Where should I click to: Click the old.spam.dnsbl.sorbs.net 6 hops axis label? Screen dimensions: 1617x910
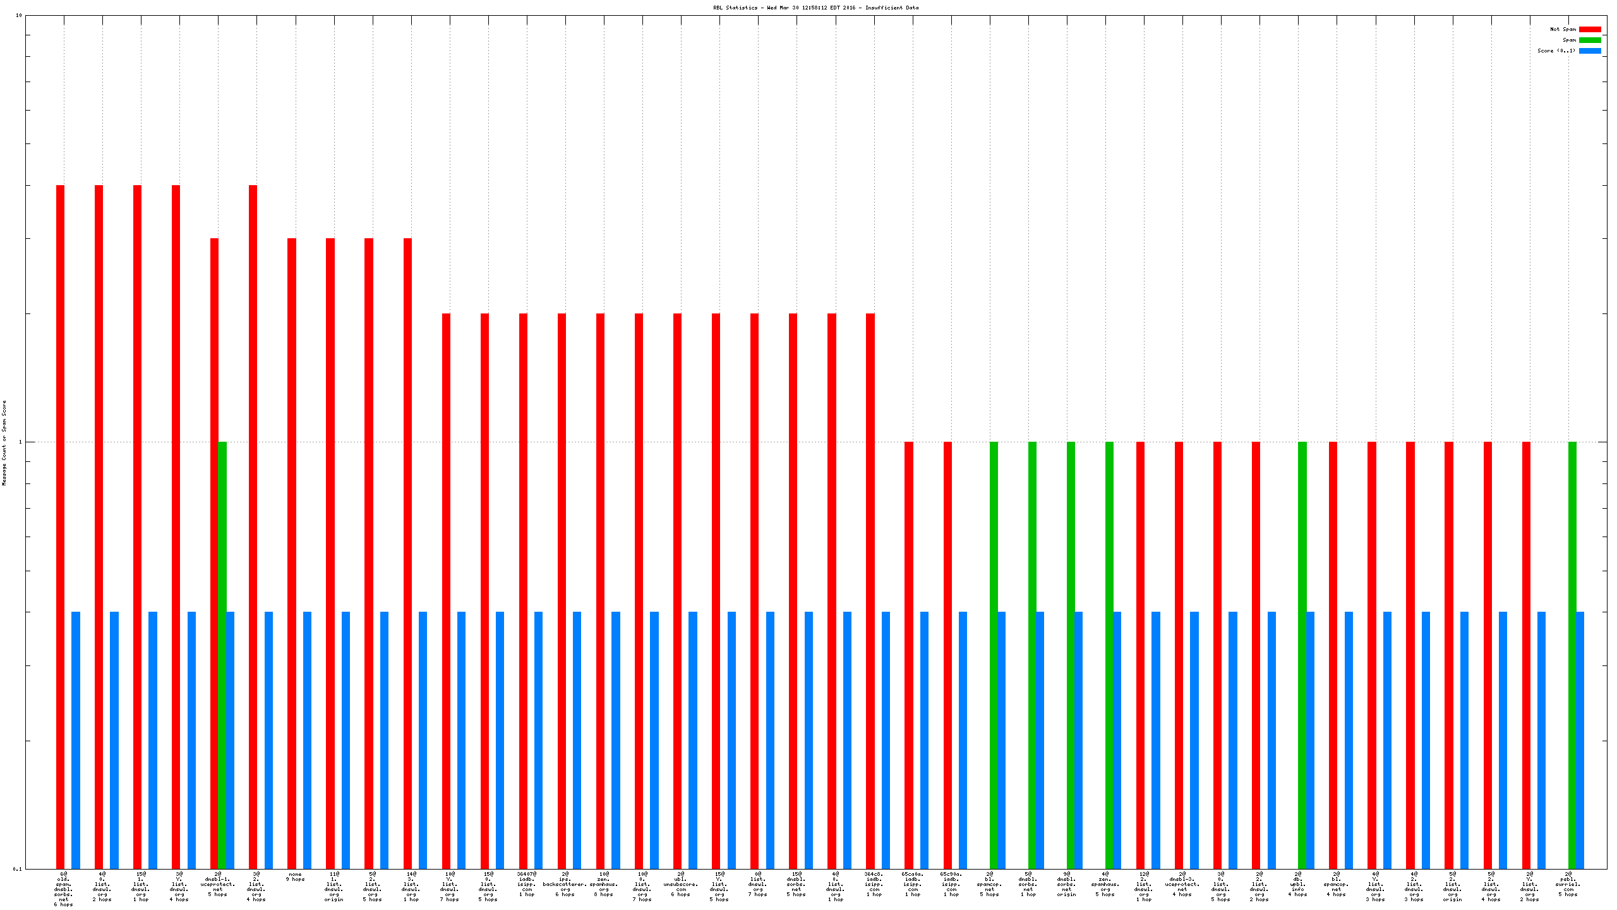pyautogui.click(x=63, y=889)
